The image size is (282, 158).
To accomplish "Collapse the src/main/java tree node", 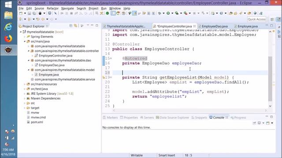I will coord(25,41).
